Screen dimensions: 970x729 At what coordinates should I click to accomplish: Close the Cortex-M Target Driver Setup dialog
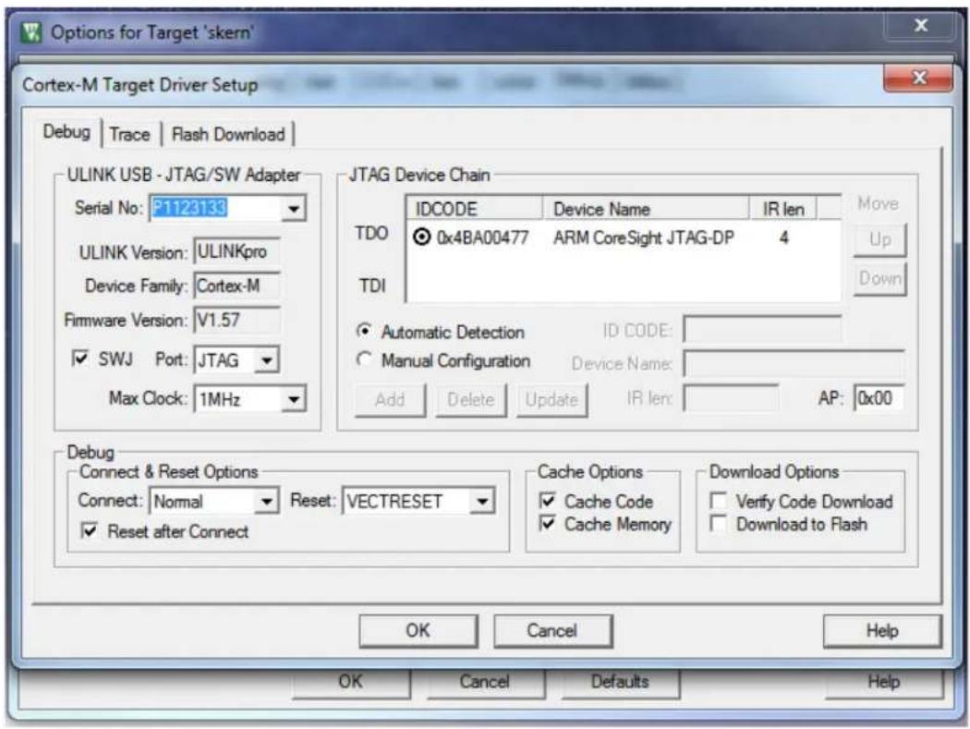tap(918, 78)
